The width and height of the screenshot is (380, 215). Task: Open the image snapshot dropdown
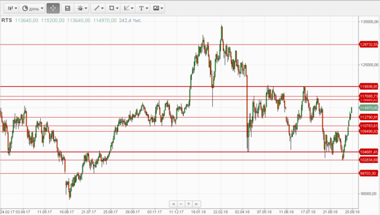[158, 8]
